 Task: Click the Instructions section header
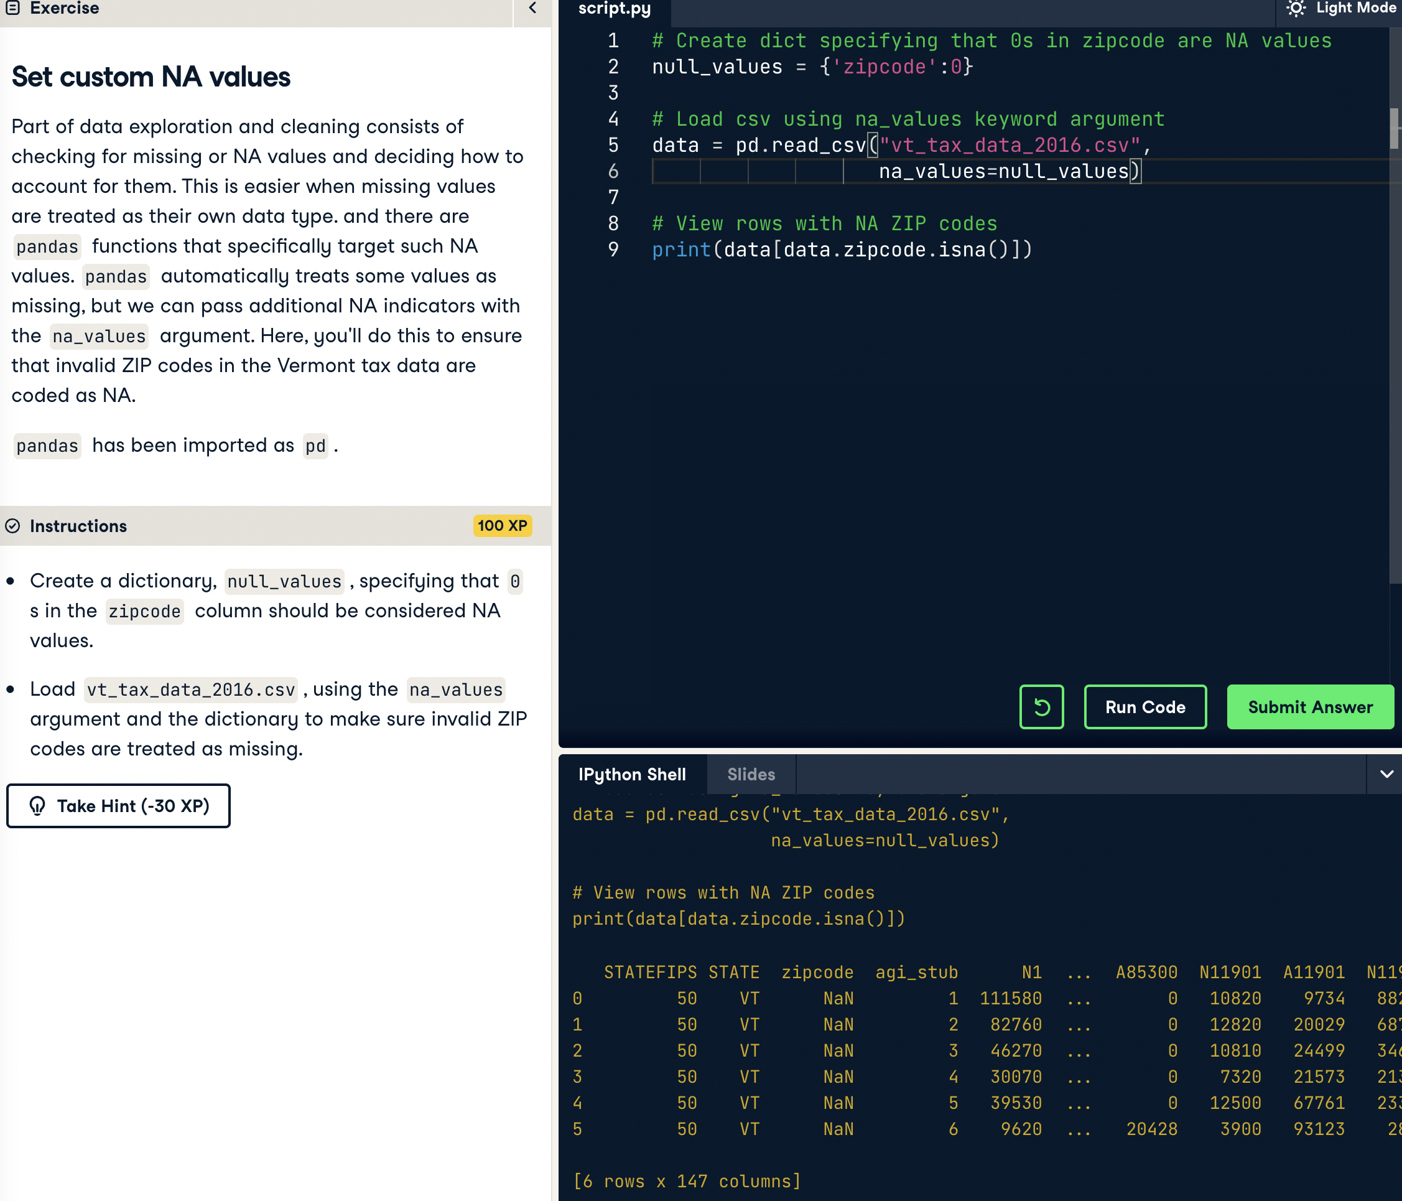[78, 526]
